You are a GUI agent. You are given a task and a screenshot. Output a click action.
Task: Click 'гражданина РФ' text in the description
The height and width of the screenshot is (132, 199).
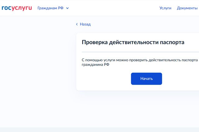95,65
